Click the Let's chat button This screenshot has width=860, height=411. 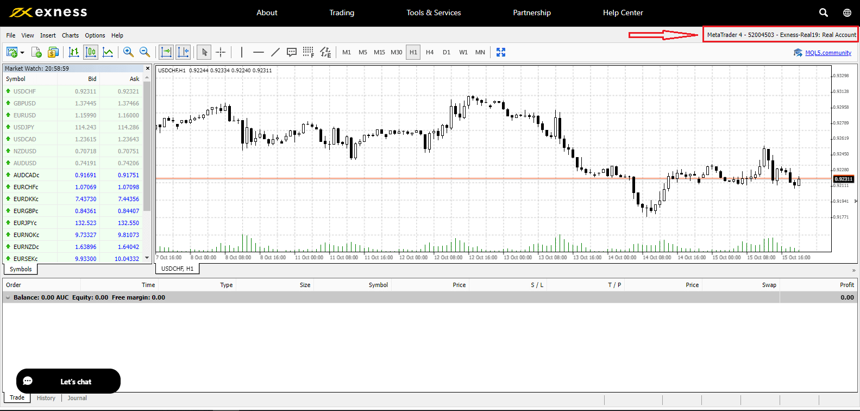point(68,381)
